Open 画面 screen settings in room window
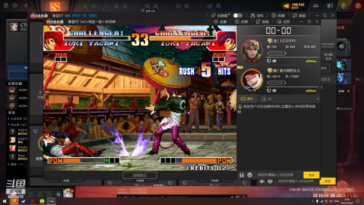Screen dimensions: 364x205 pyautogui.click(x=263, y=21)
